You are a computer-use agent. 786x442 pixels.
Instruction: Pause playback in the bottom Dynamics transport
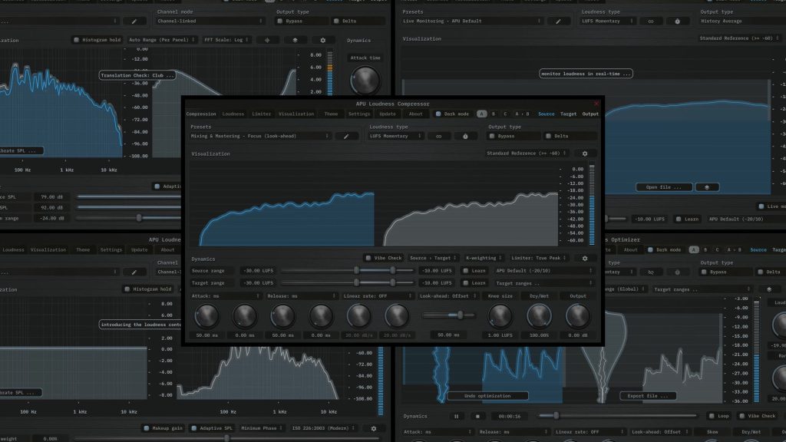pyautogui.click(x=457, y=417)
